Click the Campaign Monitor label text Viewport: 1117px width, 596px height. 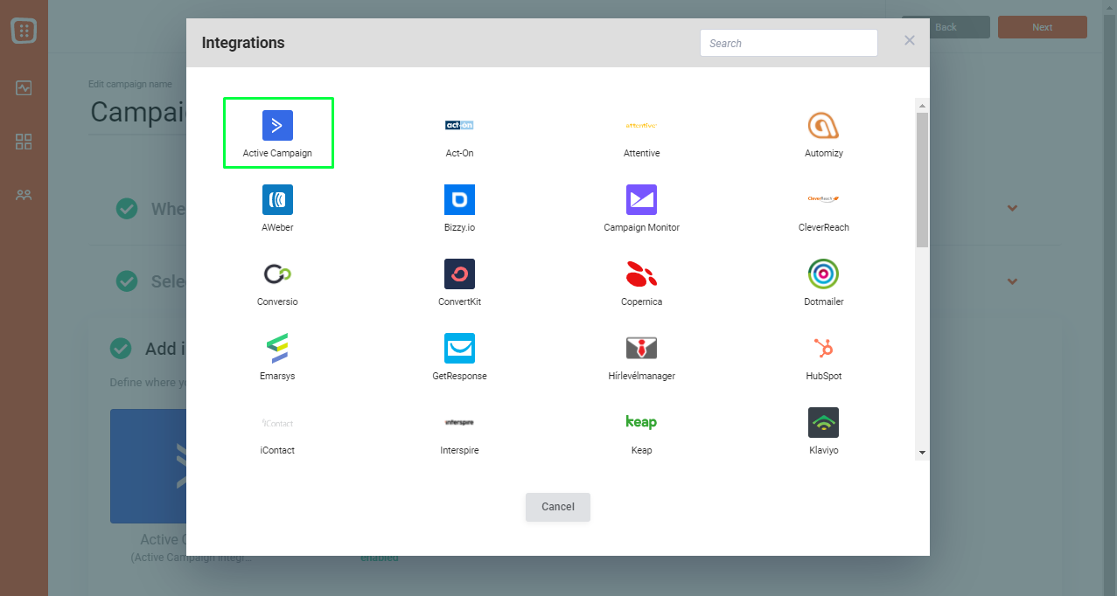[641, 227]
